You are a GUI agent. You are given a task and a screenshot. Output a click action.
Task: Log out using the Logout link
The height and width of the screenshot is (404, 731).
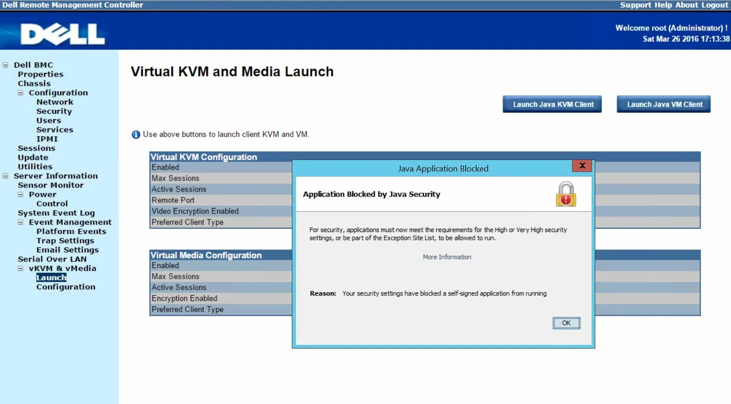point(715,5)
